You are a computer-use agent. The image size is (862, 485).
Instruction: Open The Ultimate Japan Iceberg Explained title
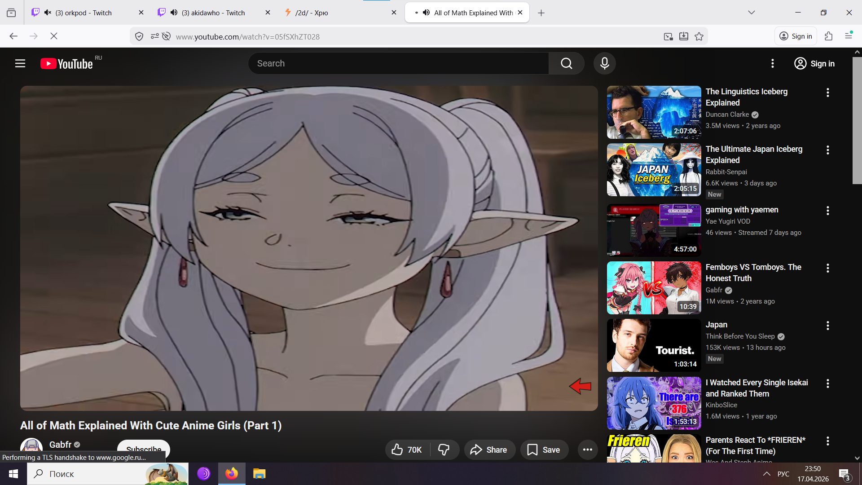click(754, 154)
